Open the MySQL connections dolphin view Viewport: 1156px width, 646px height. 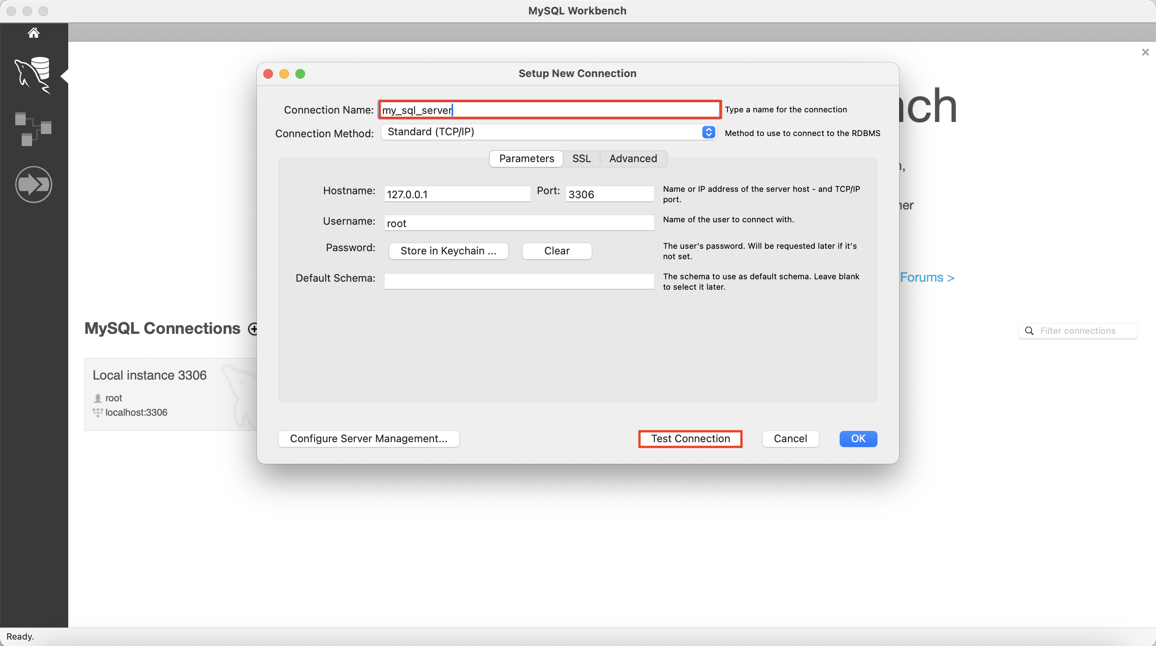pyautogui.click(x=33, y=75)
